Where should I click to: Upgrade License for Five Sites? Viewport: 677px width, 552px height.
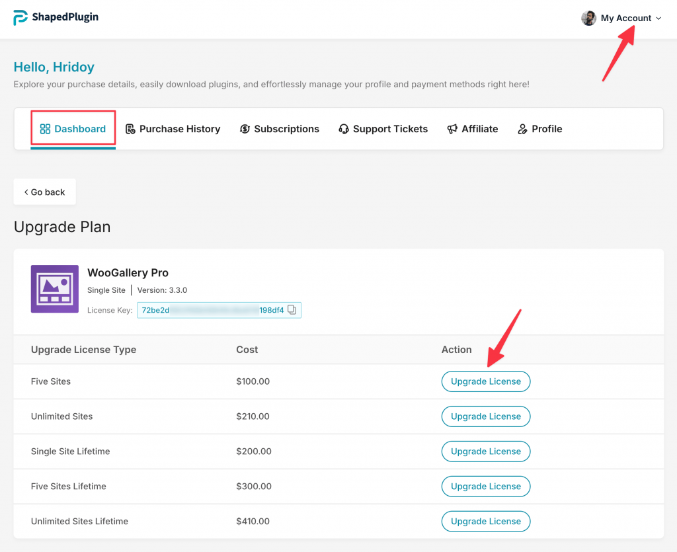486,381
